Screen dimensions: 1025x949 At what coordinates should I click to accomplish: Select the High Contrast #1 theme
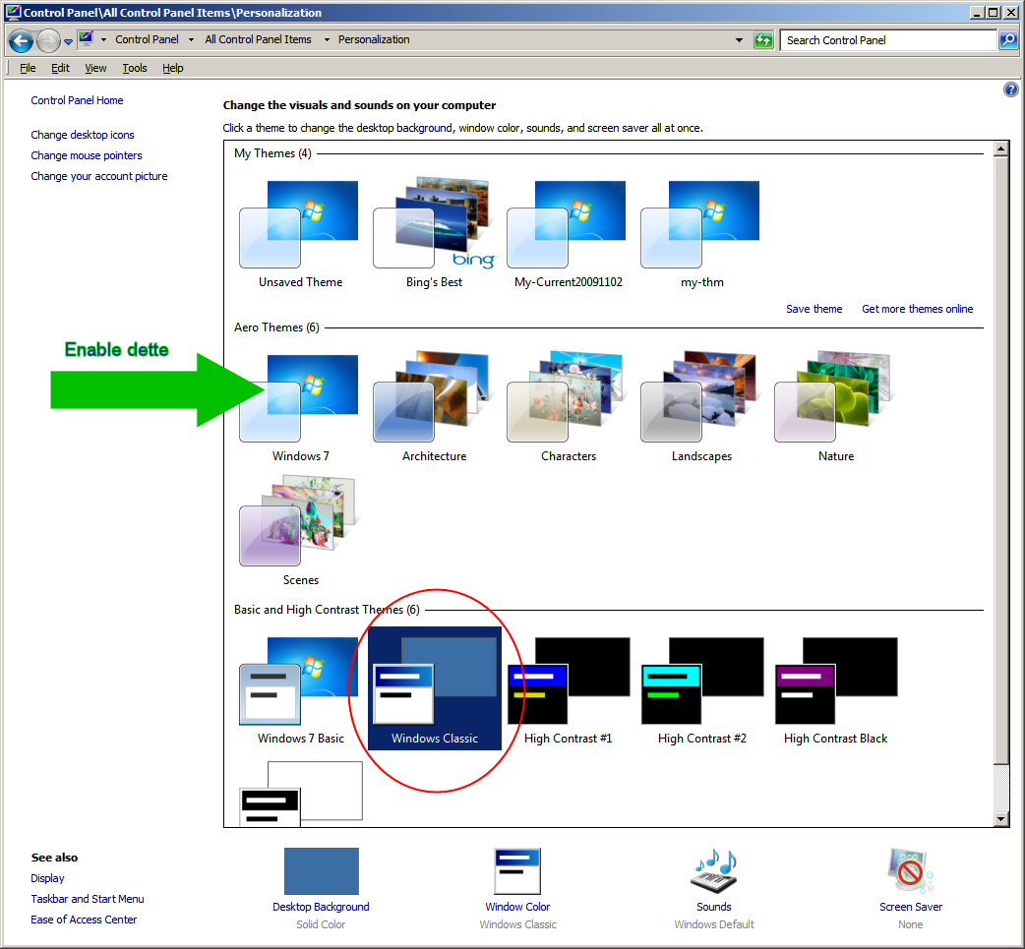[568, 690]
